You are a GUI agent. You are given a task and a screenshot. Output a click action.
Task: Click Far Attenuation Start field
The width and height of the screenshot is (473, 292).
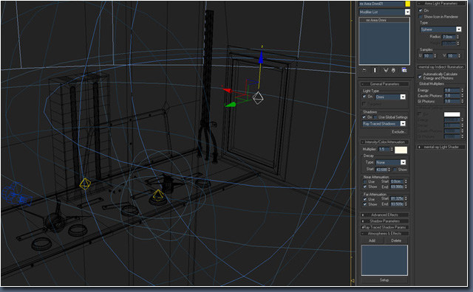[x=397, y=198]
